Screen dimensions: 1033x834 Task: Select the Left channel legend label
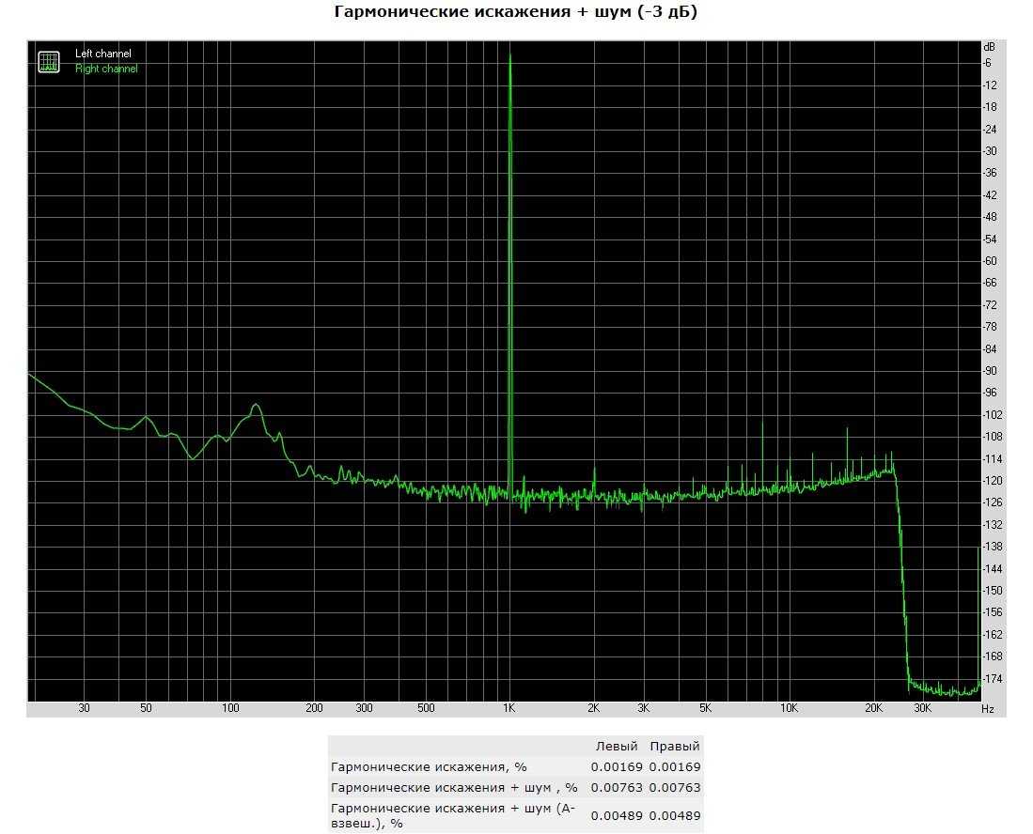(x=103, y=54)
